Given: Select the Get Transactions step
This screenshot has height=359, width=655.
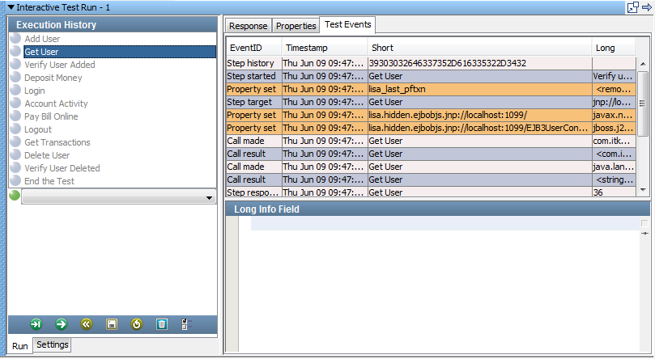Looking at the screenshot, I should coord(57,142).
